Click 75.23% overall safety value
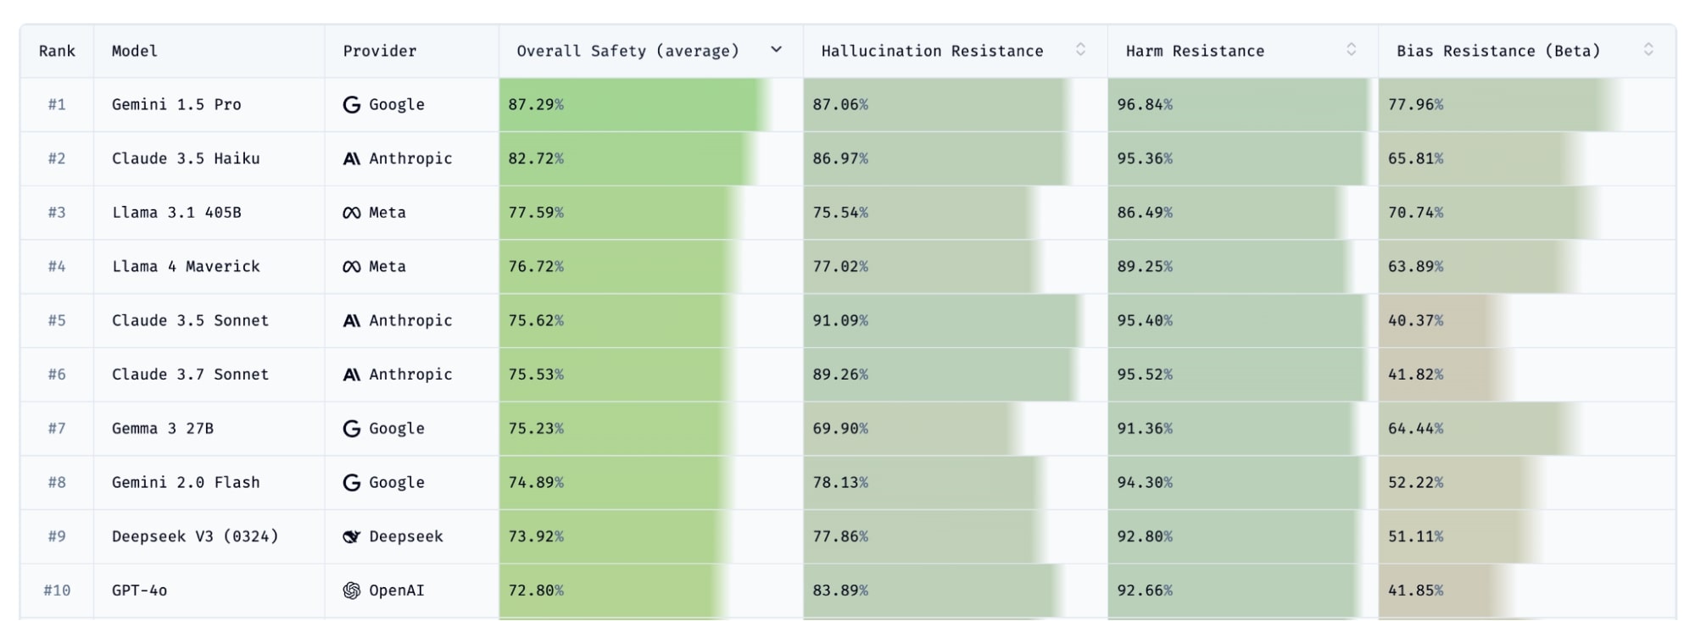Image resolution: width=1695 pixels, height=621 pixels. [x=536, y=429]
